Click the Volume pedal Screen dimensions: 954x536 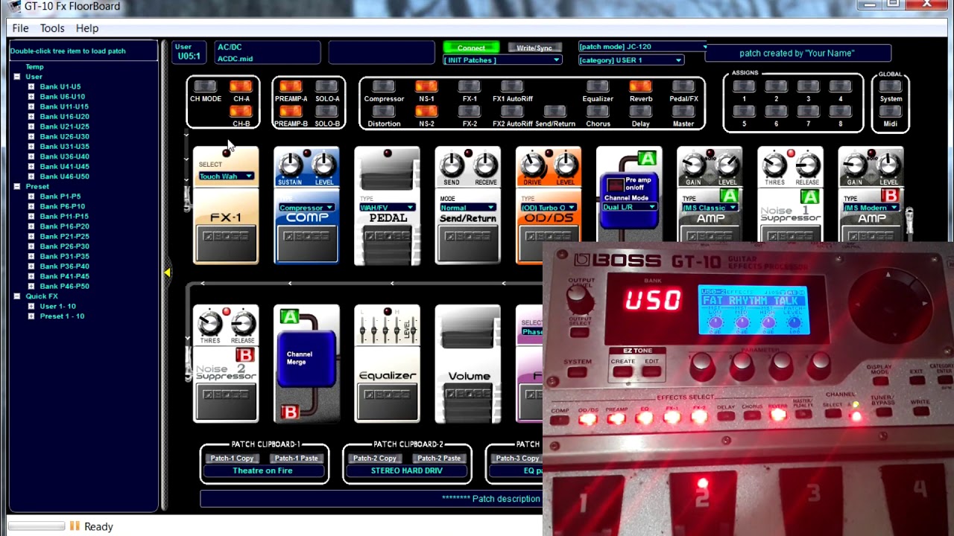(x=468, y=363)
